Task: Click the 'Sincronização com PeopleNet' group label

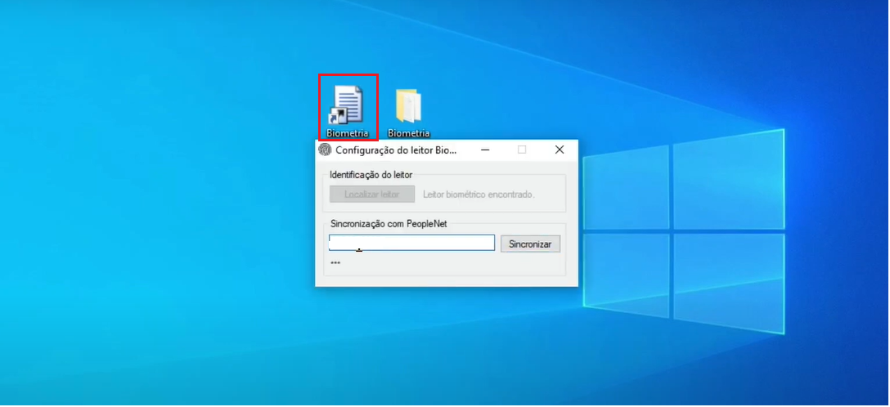Action: coord(389,224)
